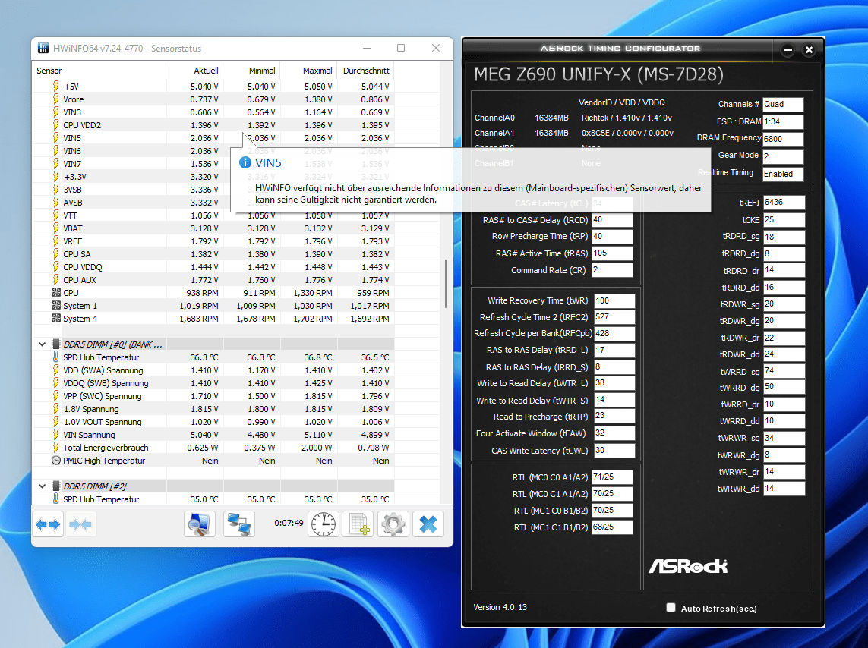Select the CPU VDD2 sensor row label
This screenshot has width=868, height=648.
[x=82, y=125]
